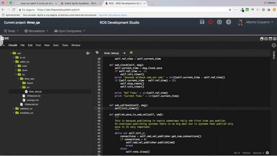The height and width of the screenshot is (156, 277).
Task: Click 'def sub_clock(self, msg):' line
Action: [x=126, y=65]
